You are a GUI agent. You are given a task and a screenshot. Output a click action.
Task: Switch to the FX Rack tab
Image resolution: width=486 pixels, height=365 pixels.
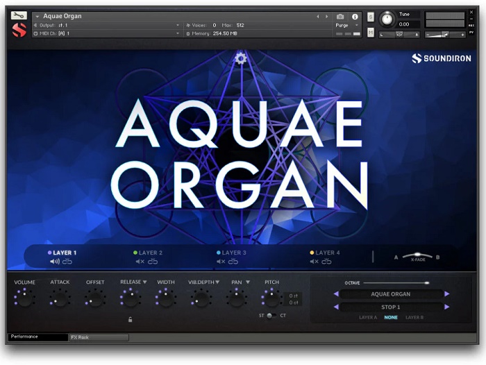click(99, 337)
